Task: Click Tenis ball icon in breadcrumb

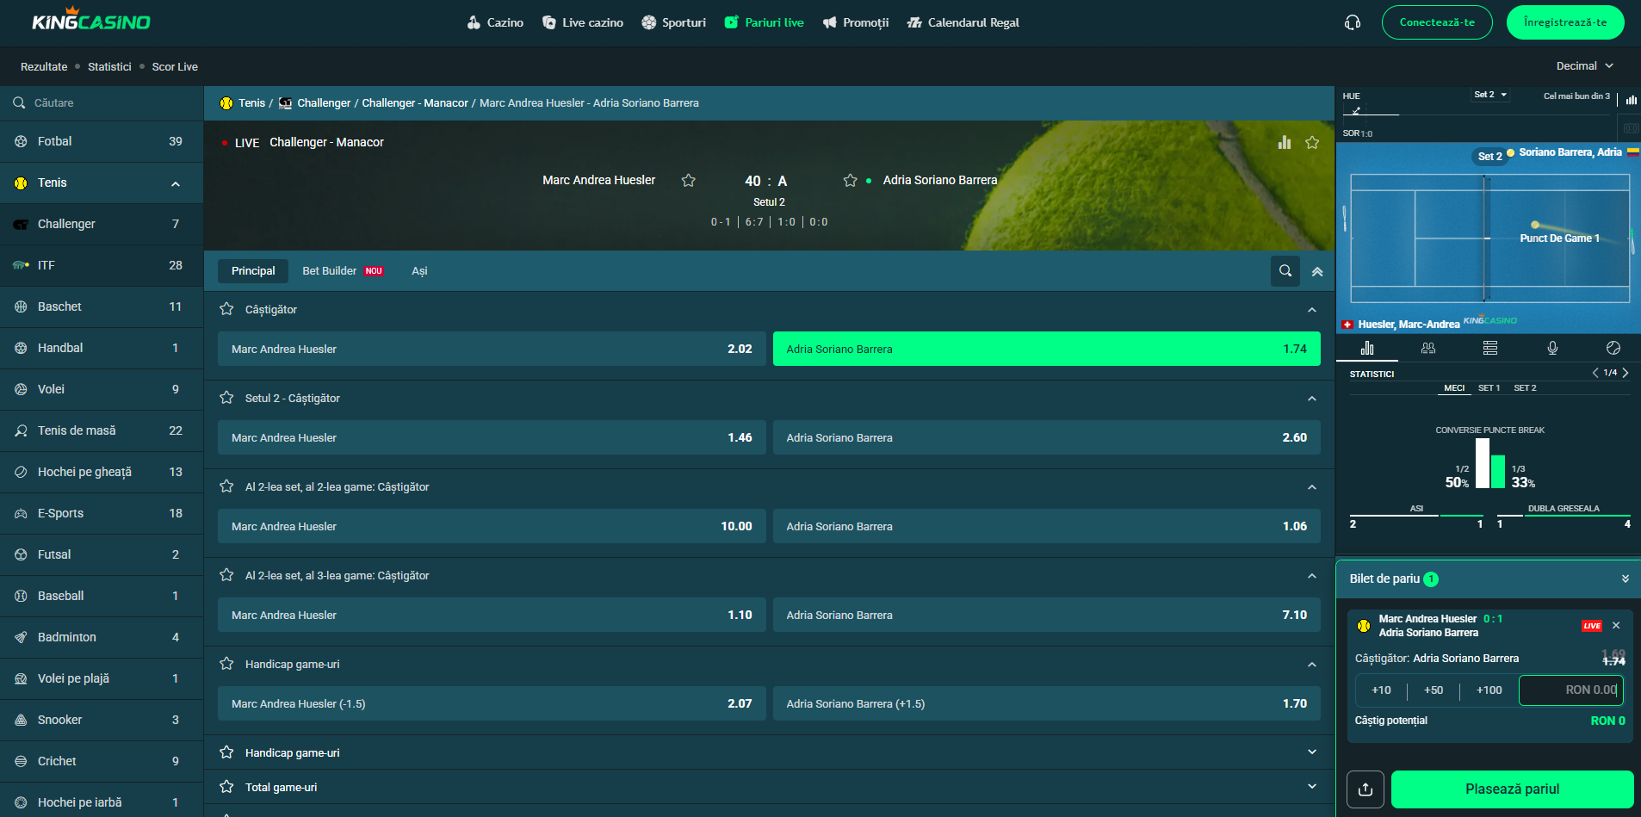Action: (x=226, y=102)
